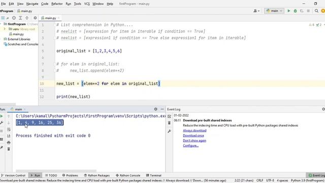Close the main tab in Run panel

[x=25, y=109]
